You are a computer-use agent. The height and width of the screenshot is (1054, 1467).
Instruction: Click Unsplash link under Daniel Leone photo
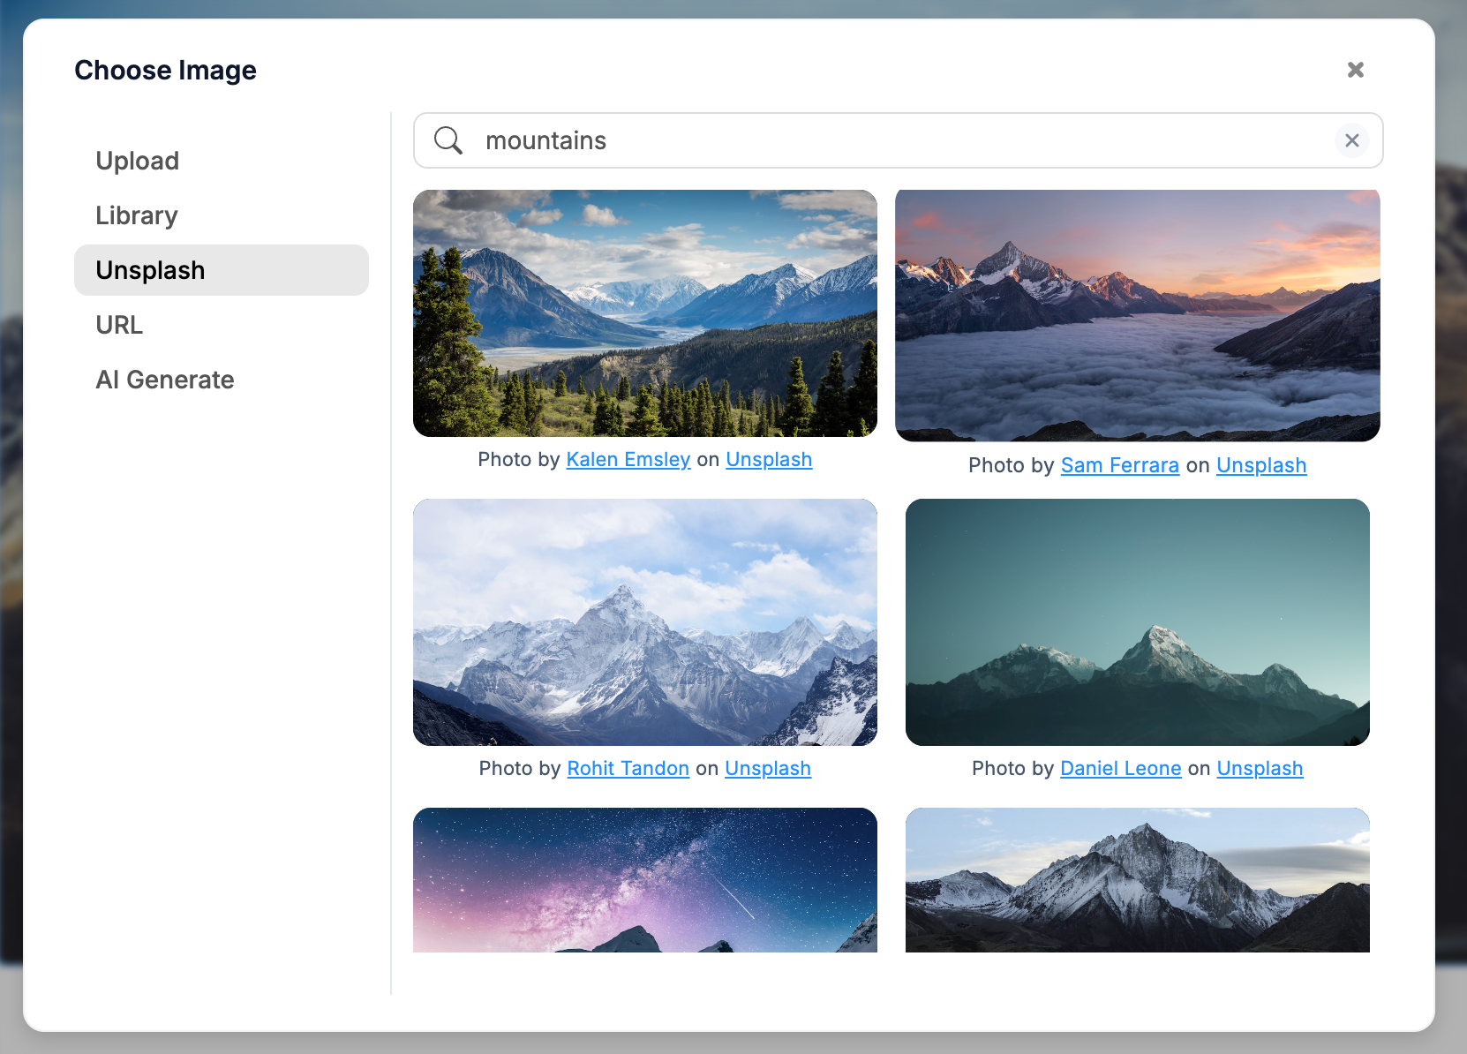1260,769
